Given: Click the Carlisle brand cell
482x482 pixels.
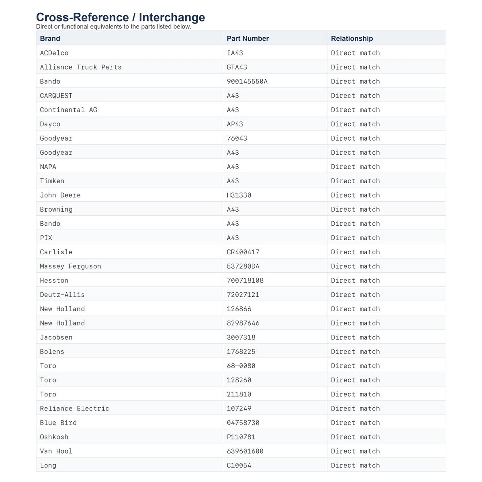Looking at the screenshot, I should [x=129, y=251].
